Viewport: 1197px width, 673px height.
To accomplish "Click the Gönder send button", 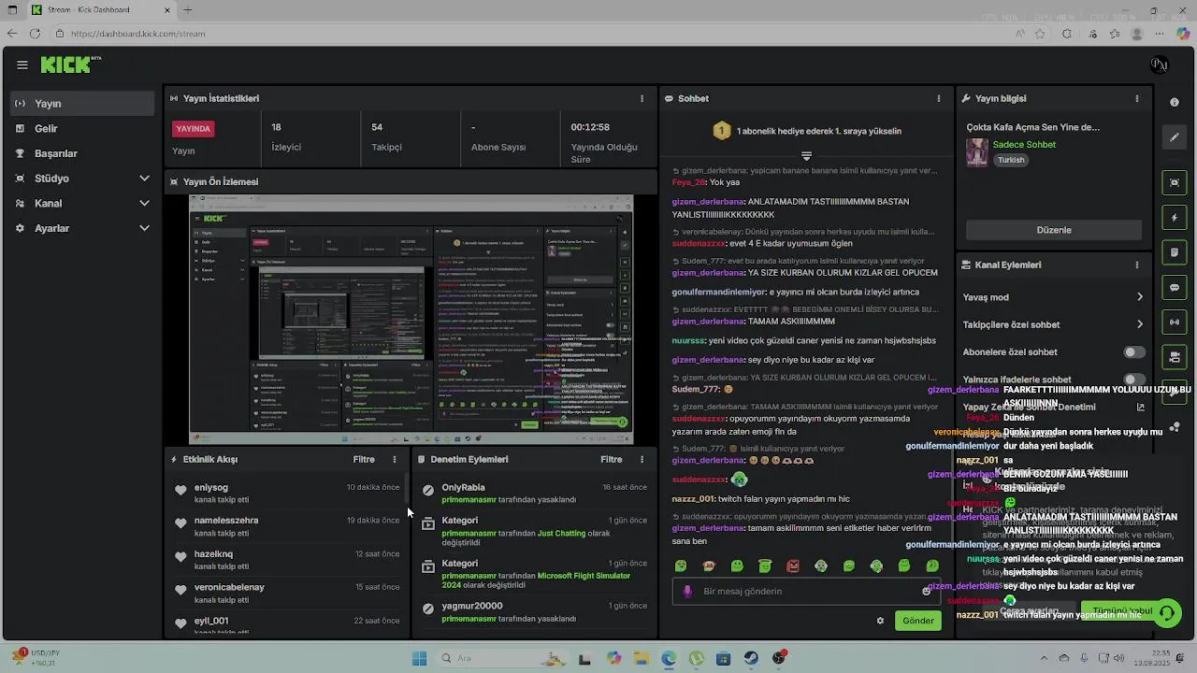I will 918,621.
